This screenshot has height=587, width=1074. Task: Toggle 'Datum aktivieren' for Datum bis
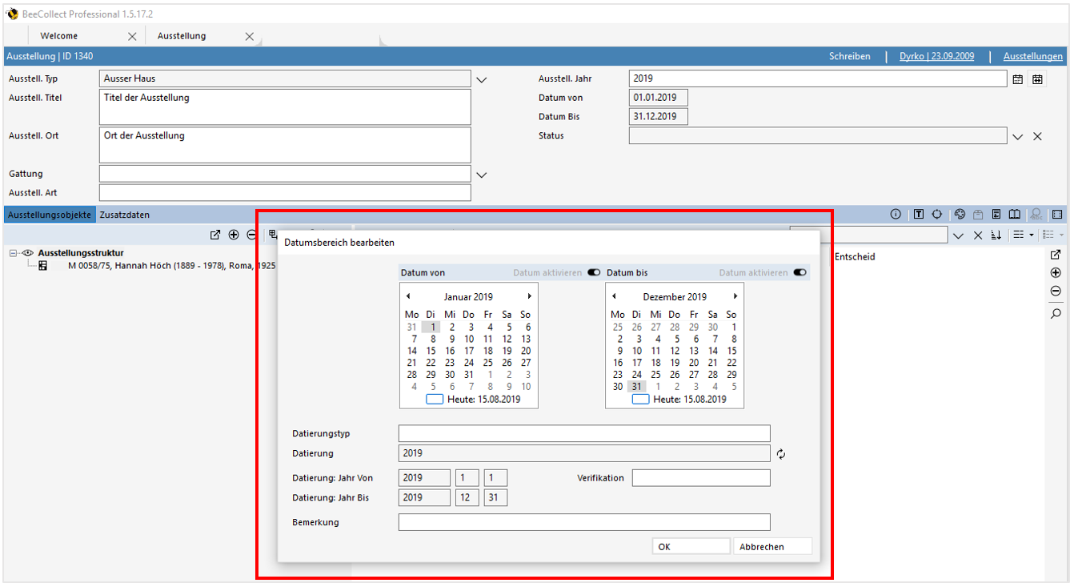[799, 272]
